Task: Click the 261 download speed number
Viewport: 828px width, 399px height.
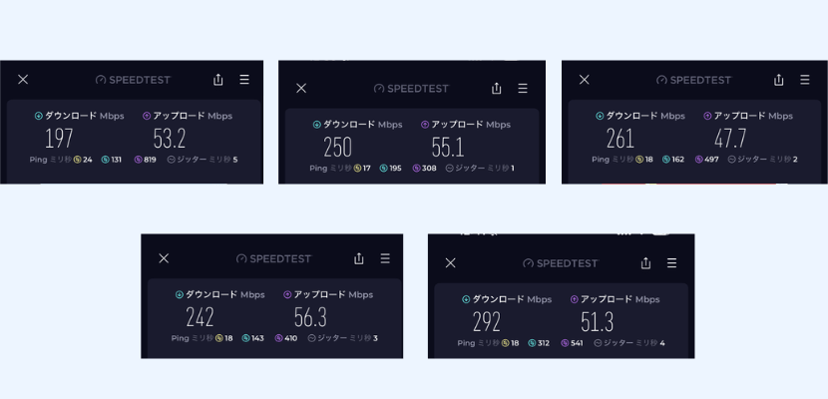Action: pos(621,138)
